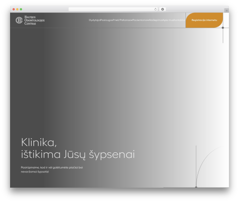
Task: Open the Apie mus menu item
Action: point(168,20)
